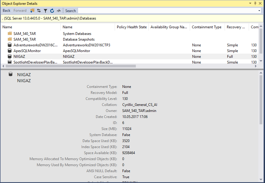Click details pane scrollbar up arrow
The height and width of the screenshot is (183, 265).
pos(261,73)
